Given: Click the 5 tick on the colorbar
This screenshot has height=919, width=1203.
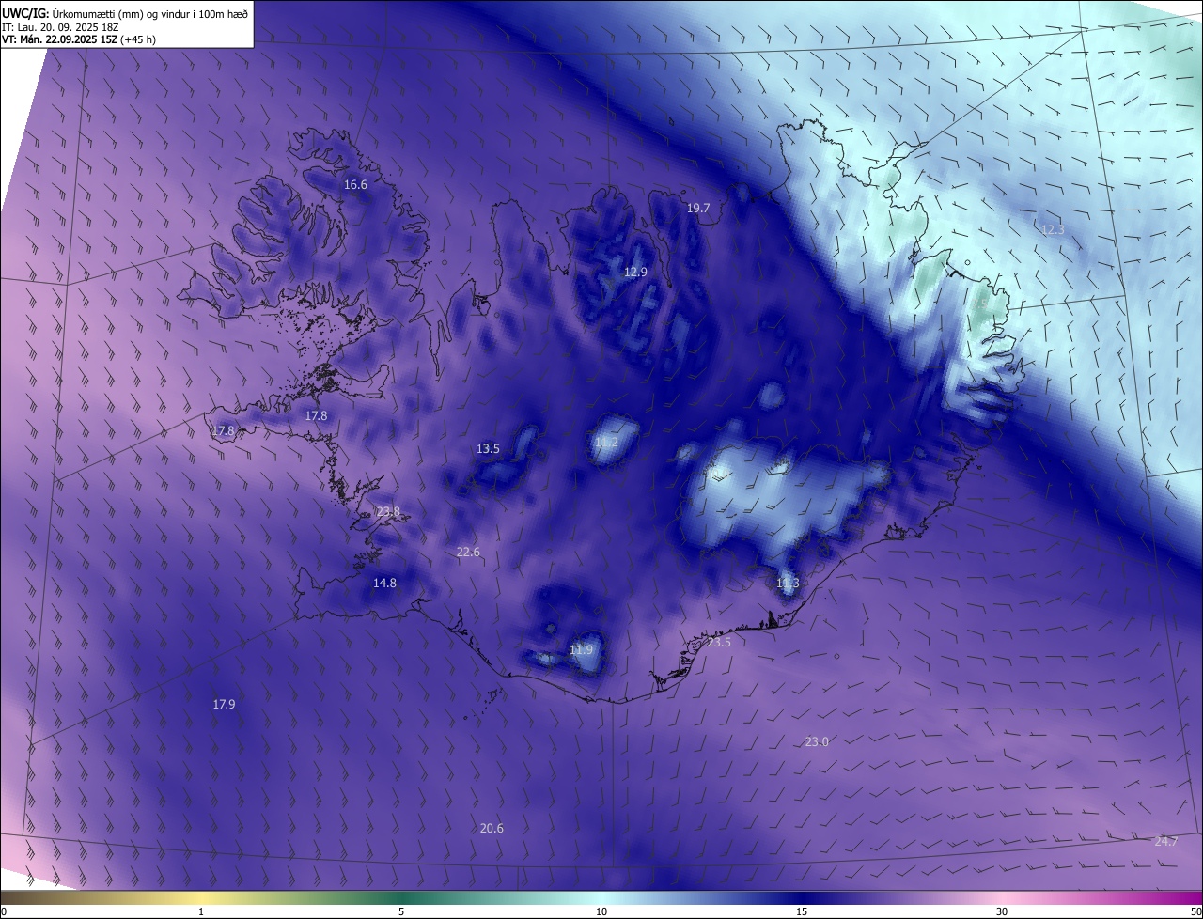Looking at the screenshot, I should pyautogui.click(x=401, y=912).
